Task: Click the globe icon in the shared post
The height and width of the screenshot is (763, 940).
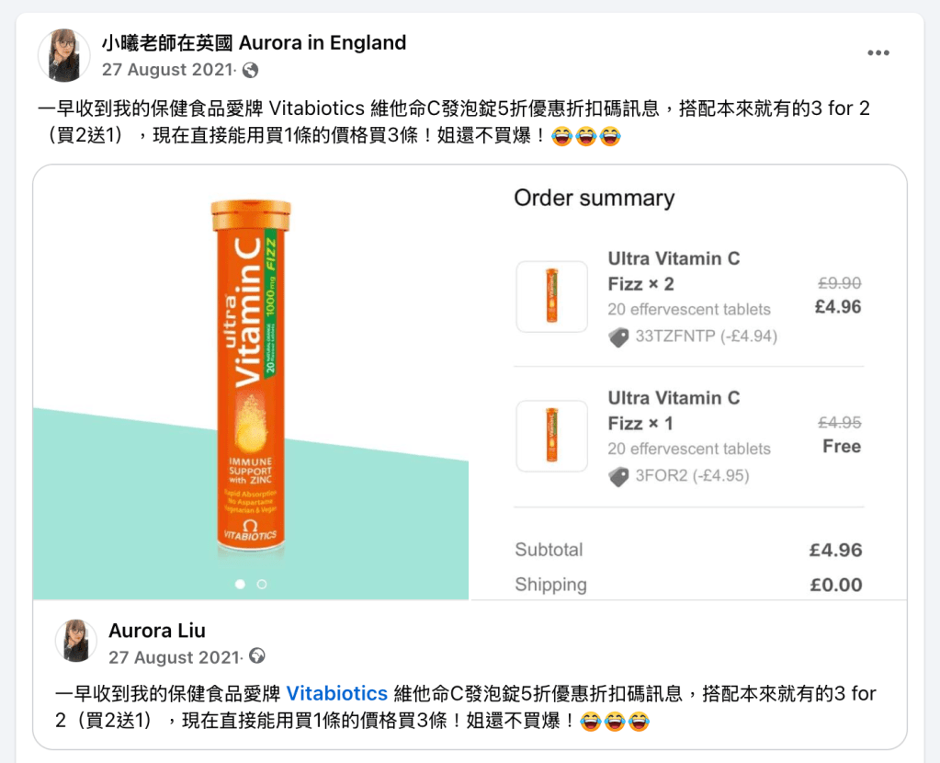Action: pos(257,656)
